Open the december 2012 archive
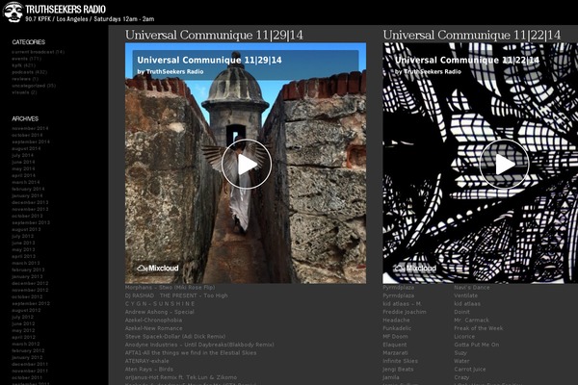Image resolution: width=578 pixels, height=385 pixels. pyautogui.click(x=29, y=283)
